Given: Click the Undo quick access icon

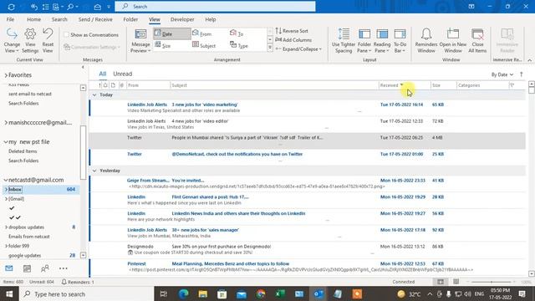Looking at the screenshot, I should tap(33, 7).
